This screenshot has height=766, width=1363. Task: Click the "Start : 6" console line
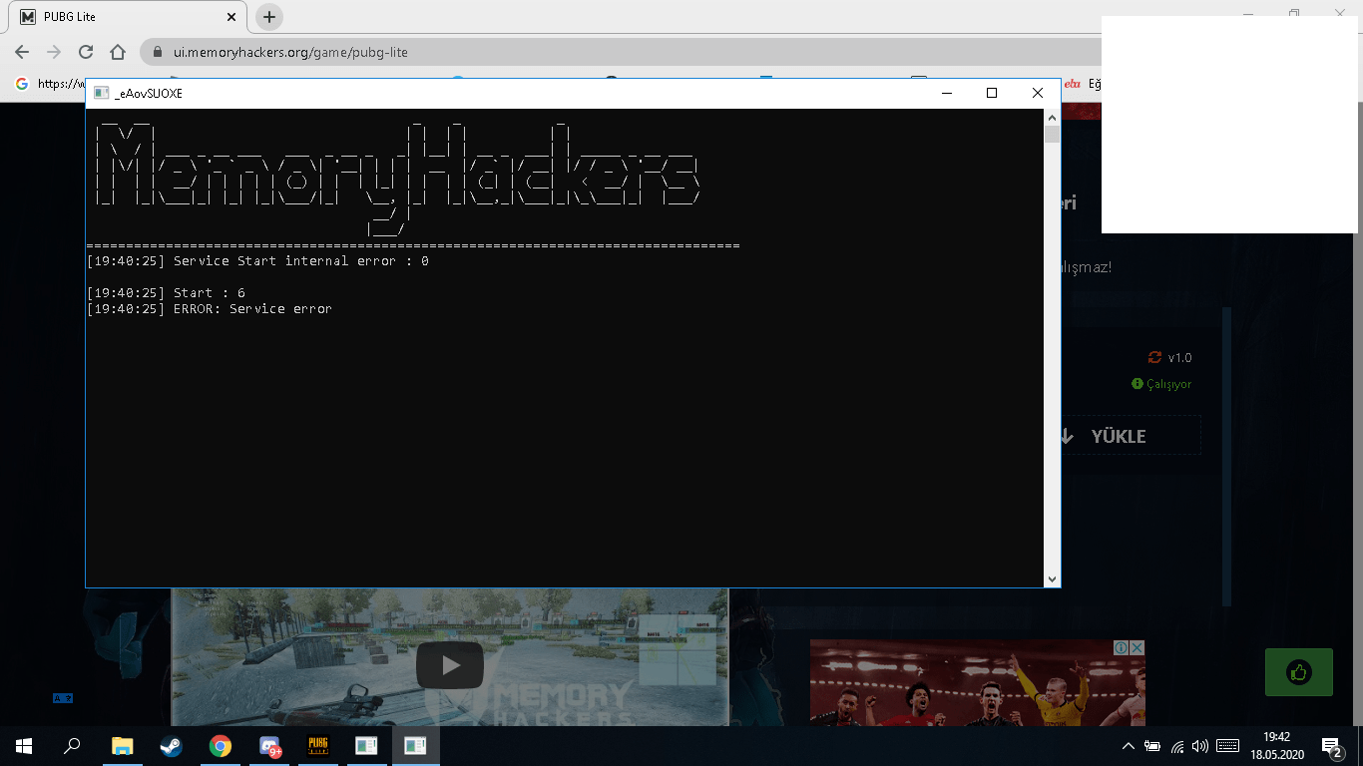pos(166,293)
